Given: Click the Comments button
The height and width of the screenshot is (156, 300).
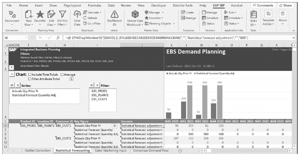Looking at the screenshot, I should coord(263,5).
